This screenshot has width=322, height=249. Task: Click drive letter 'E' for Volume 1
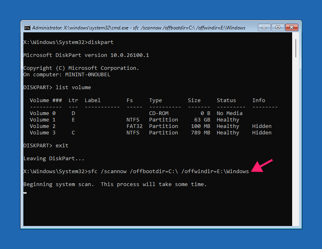pyautogui.click(x=73, y=120)
